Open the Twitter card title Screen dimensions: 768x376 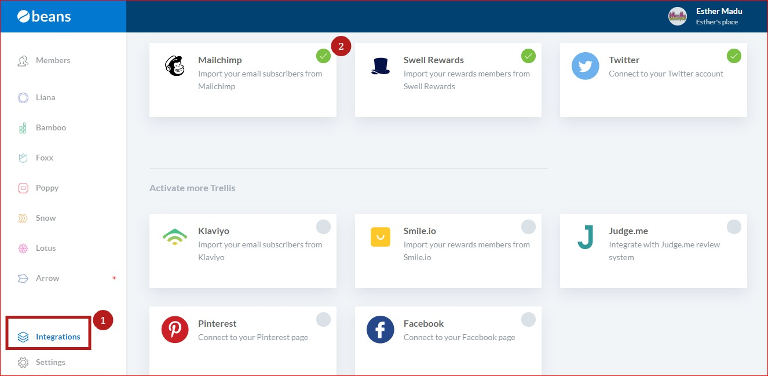coord(624,60)
